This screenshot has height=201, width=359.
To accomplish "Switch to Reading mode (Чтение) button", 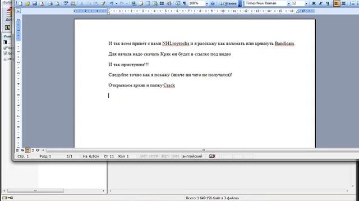I will click(228, 3).
